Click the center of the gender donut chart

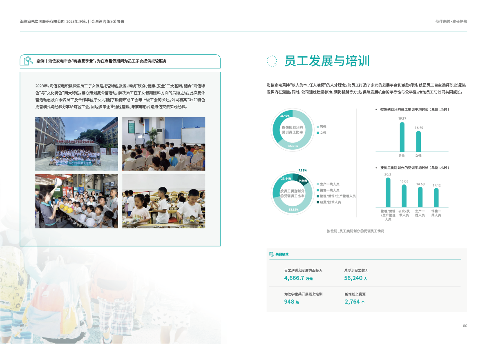(292, 130)
